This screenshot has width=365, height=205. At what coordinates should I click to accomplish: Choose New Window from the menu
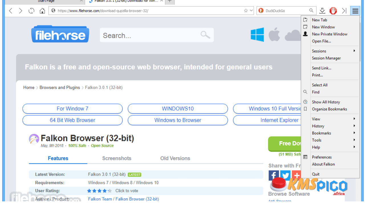[330, 27]
